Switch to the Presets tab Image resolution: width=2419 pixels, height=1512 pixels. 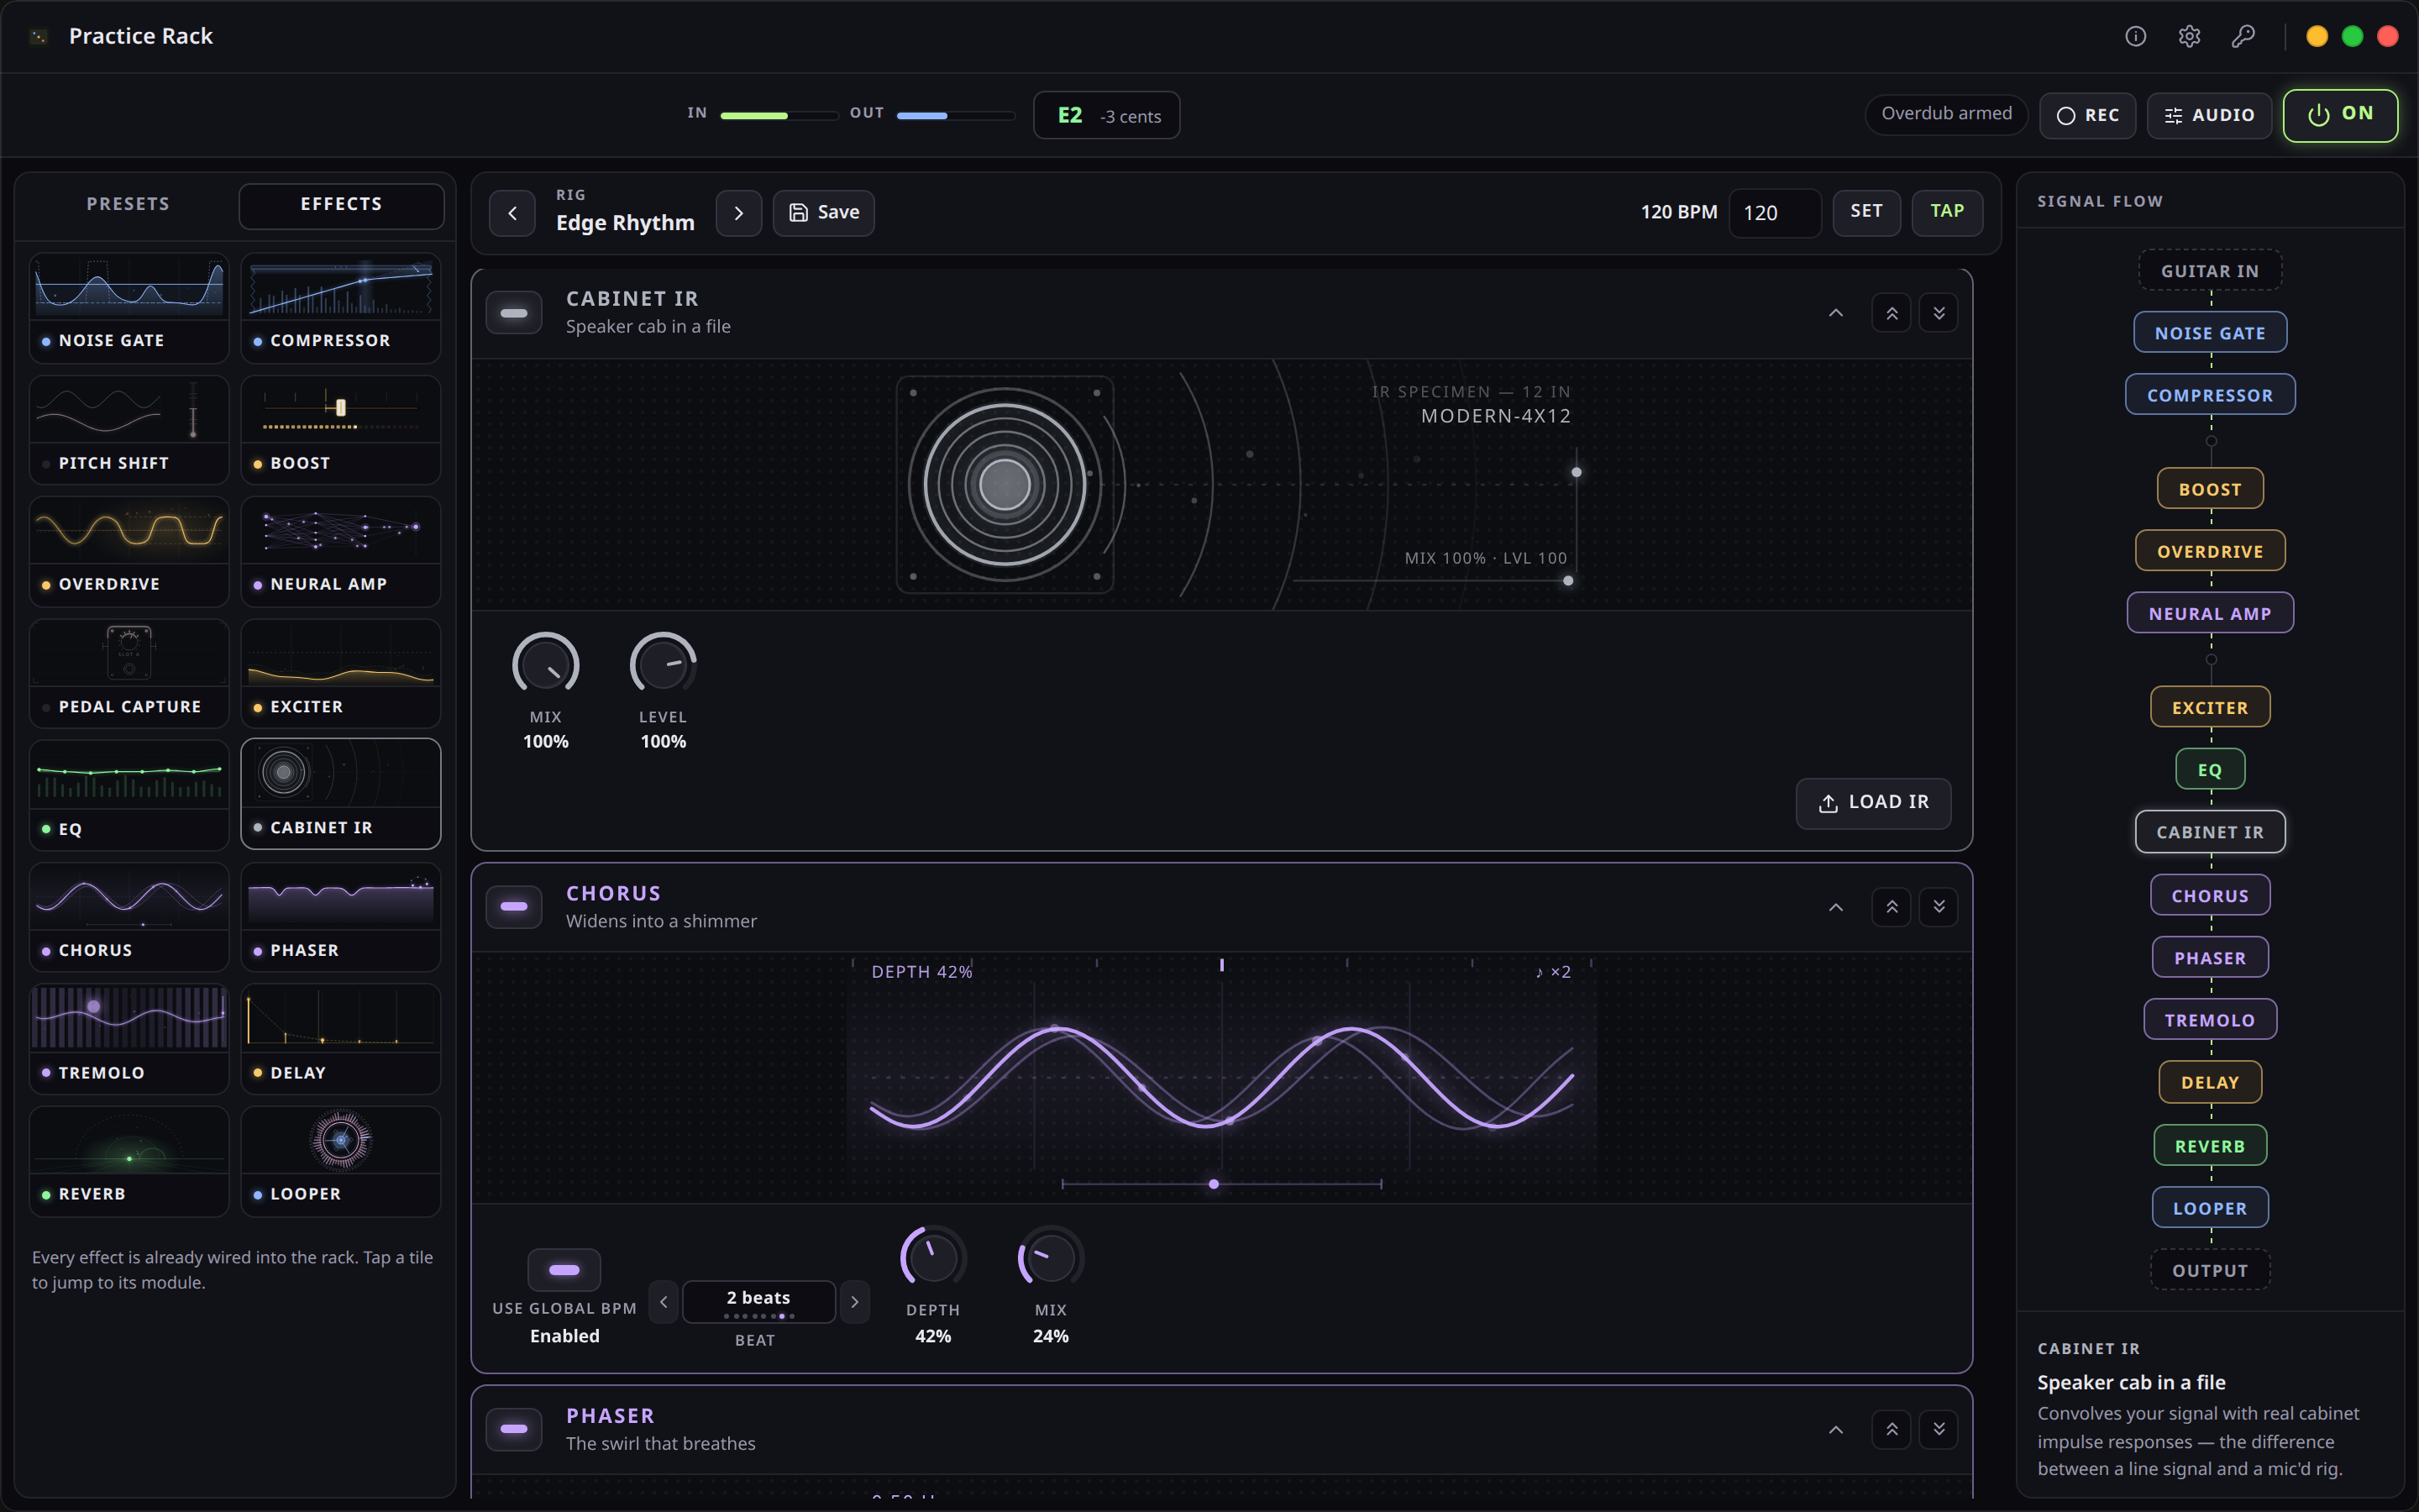(x=128, y=204)
